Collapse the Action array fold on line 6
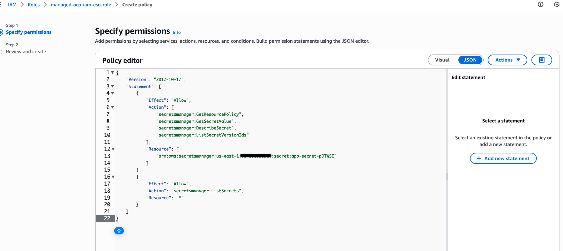 [x=113, y=107]
